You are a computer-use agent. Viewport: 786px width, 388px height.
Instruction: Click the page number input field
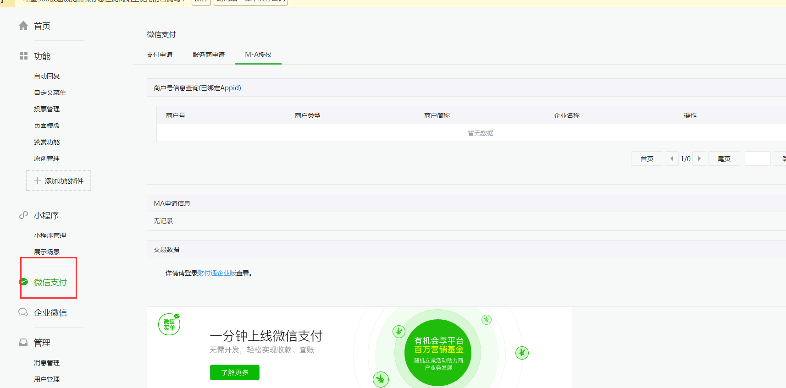758,158
